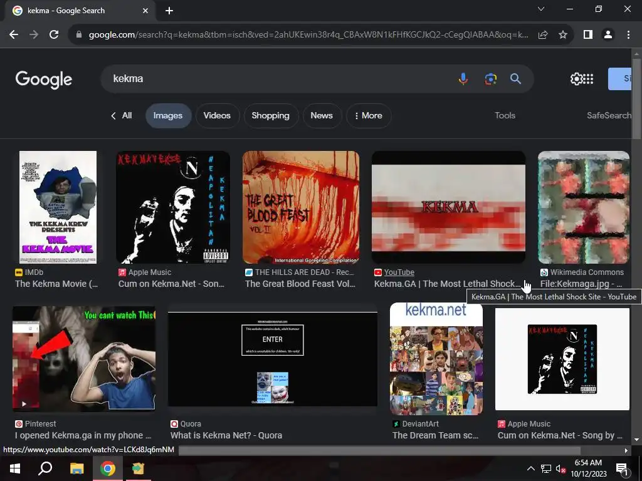The image size is (642, 481).
Task: Reload the Google search page
Action: tap(54, 35)
